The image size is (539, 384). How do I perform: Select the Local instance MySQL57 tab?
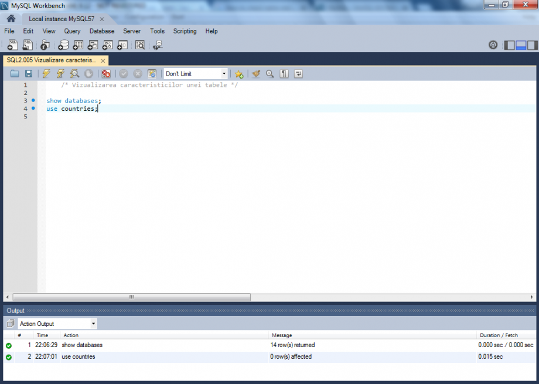(62, 19)
